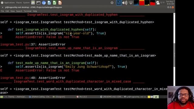Click the power shutdown icon
194x109 pixels.
tap(112, 3)
